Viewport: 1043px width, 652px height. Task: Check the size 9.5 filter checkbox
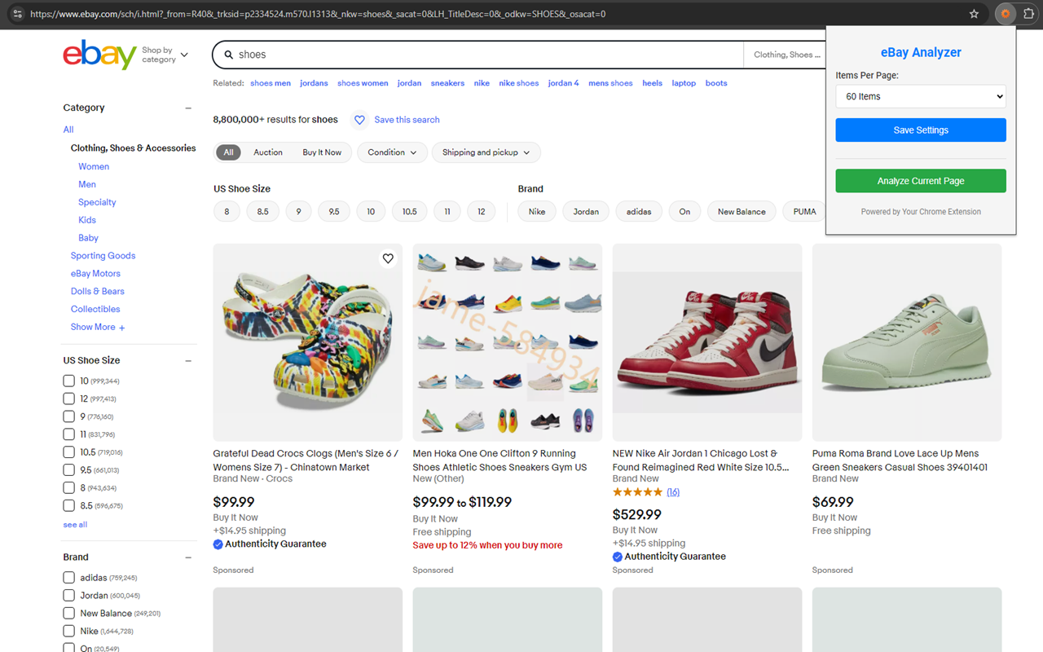coord(69,470)
